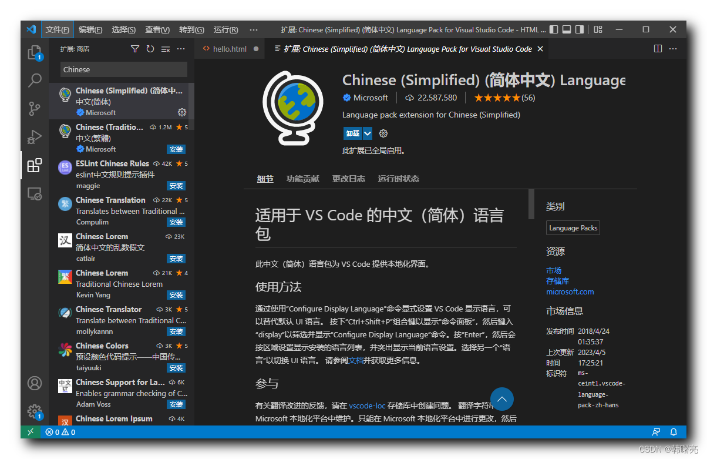Click the remote window status bar icon
This screenshot has height=459, width=707.
pyautogui.click(x=31, y=432)
